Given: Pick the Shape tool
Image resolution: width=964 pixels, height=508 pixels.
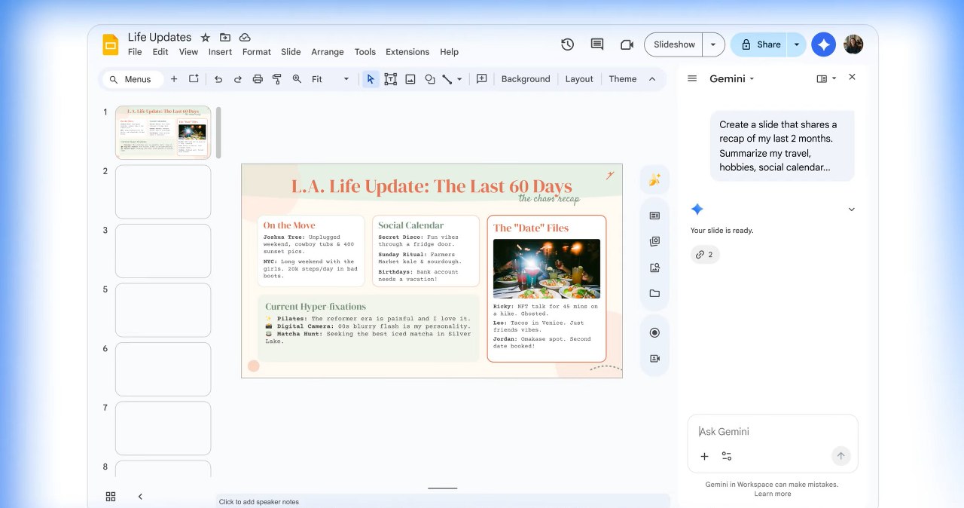Looking at the screenshot, I should coord(429,78).
